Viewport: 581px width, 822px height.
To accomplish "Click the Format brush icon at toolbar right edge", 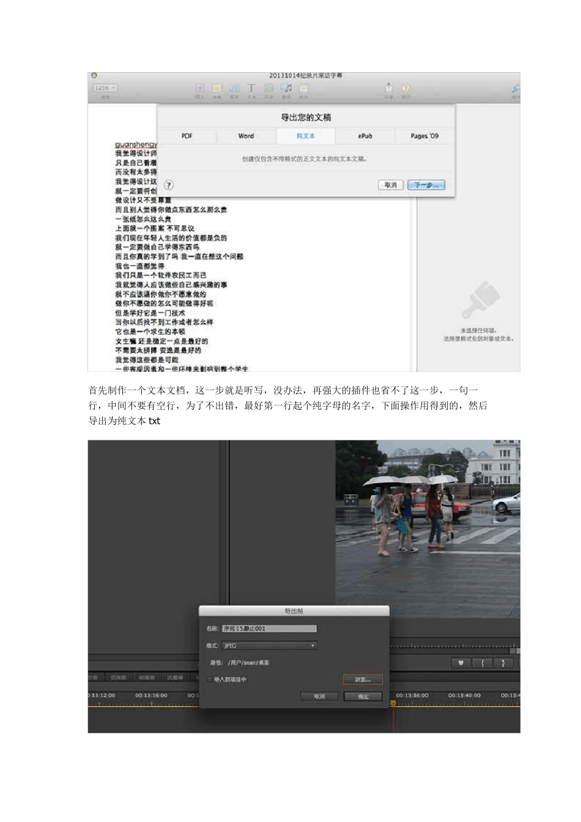I will coord(516,89).
